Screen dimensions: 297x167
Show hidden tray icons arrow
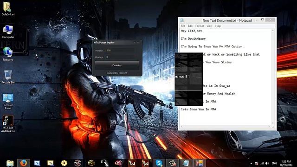[251, 163]
